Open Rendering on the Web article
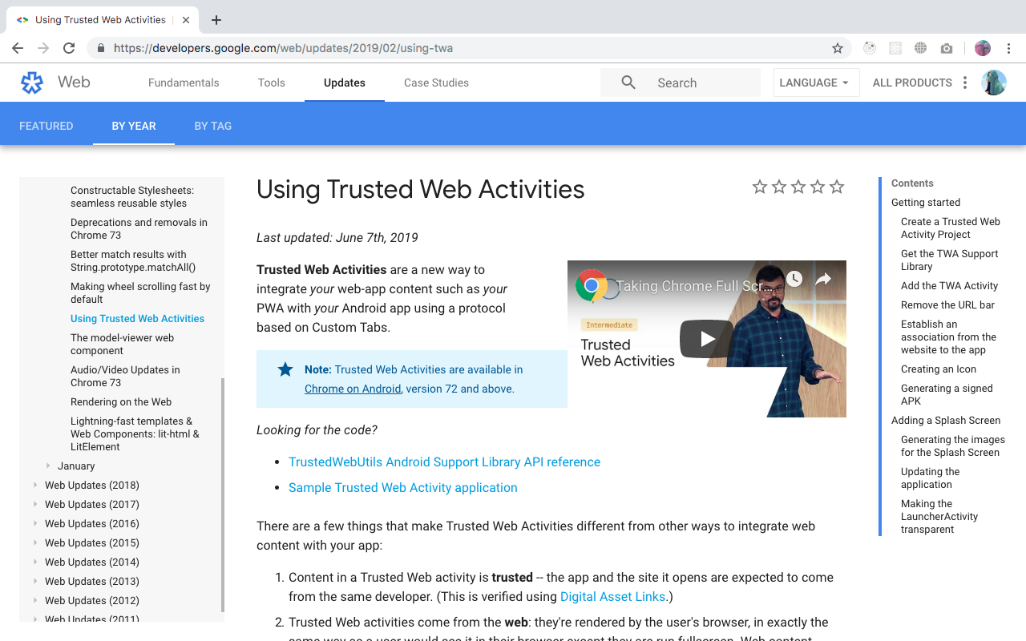This screenshot has width=1026, height=641. pos(121,401)
